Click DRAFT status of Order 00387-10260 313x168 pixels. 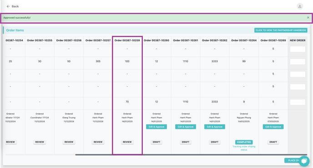click(156, 142)
